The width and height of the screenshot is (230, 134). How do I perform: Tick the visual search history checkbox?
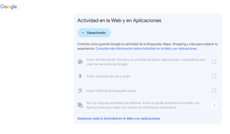(x=214, y=91)
